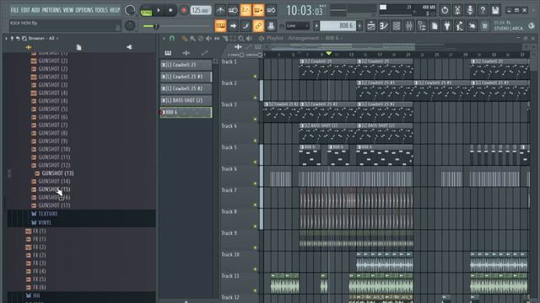Image resolution: width=540 pixels, height=303 pixels.
Task: Toggle wait for input to start playing
Action: click(233, 10)
